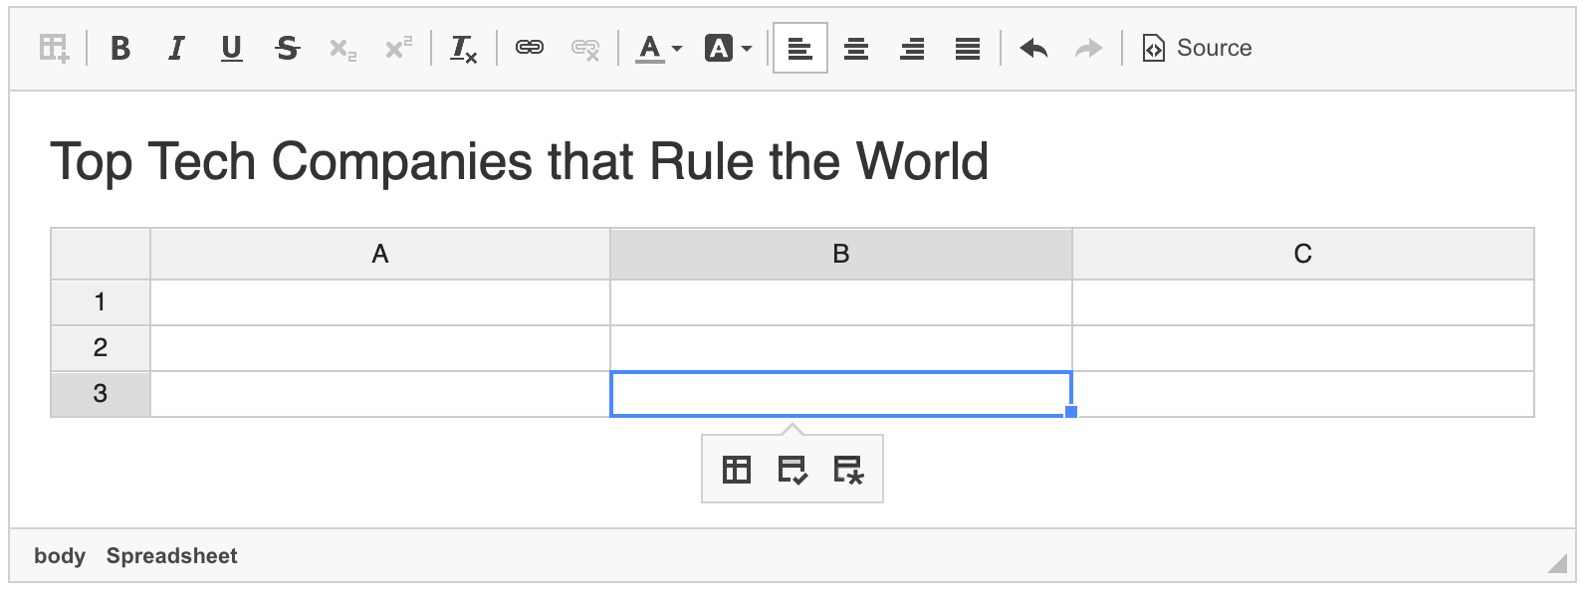This screenshot has width=1587, height=589.
Task: Click the heading "Top Tech Companies that Rule the World"
Action: click(x=519, y=160)
